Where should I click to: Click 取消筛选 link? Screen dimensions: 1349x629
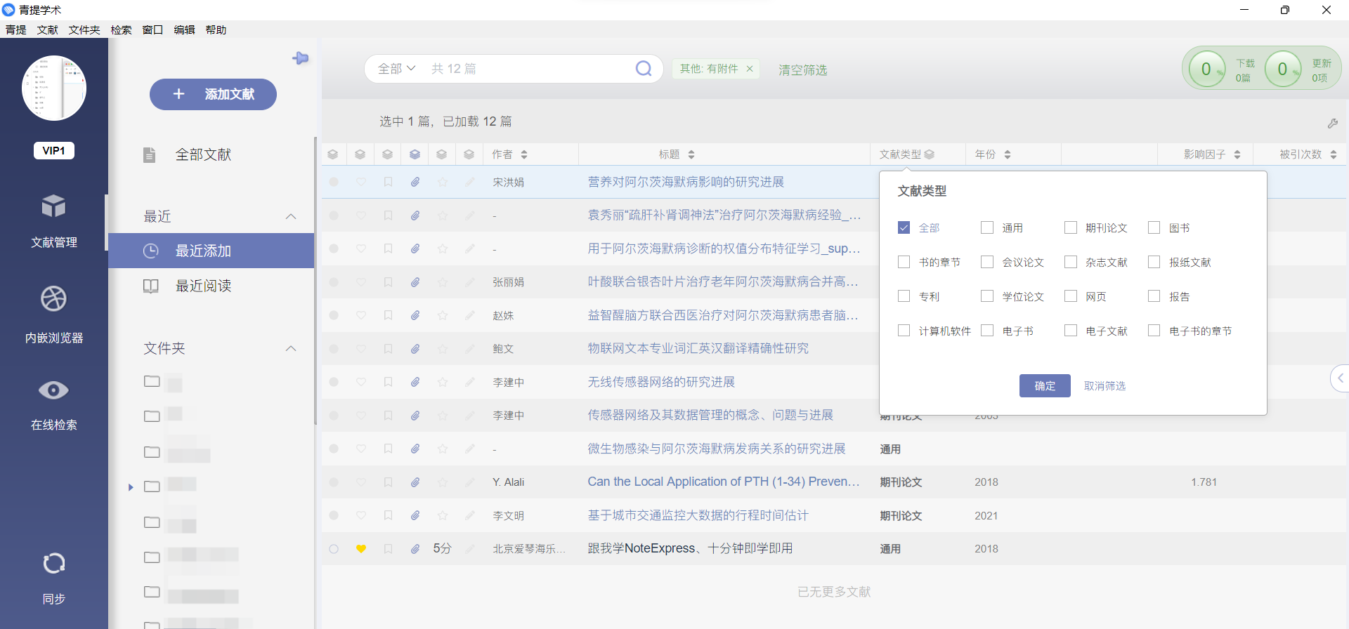1104,385
